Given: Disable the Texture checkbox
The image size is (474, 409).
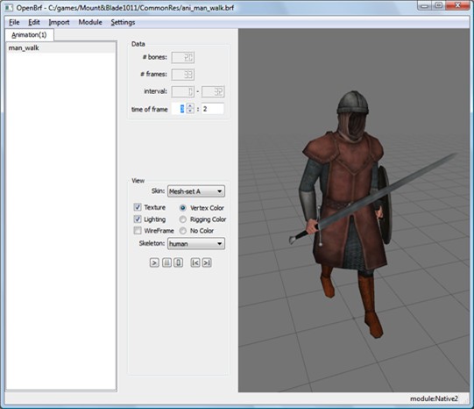Looking at the screenshot, I should point(138,207).
